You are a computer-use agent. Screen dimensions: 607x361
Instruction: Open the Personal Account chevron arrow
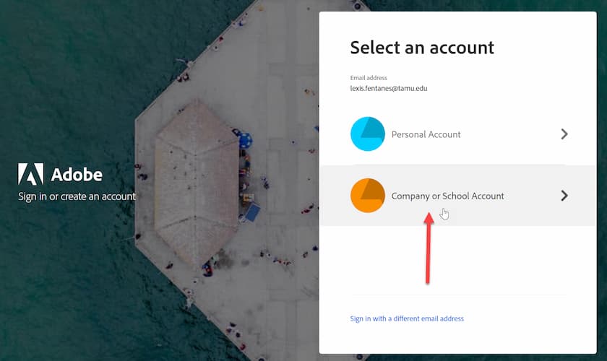pos(564,134)
